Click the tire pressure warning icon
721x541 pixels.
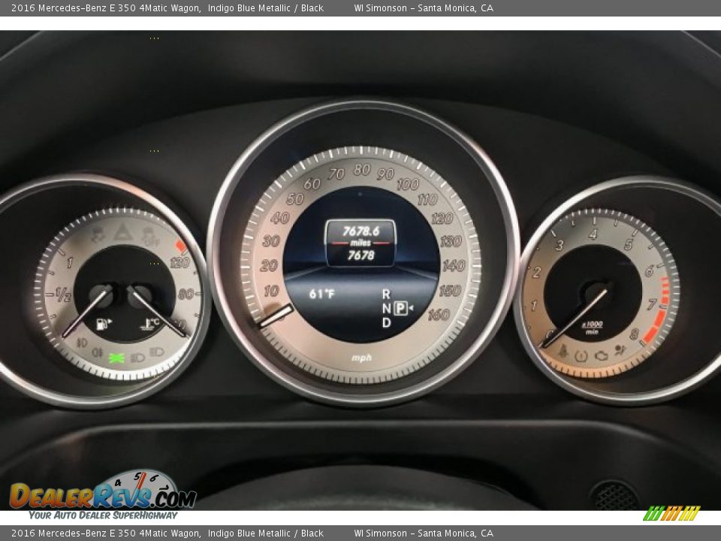point(581,355)
